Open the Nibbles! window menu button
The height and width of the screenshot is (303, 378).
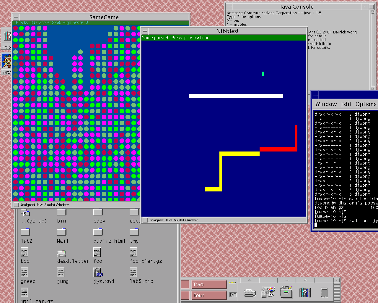click(145, 31)
